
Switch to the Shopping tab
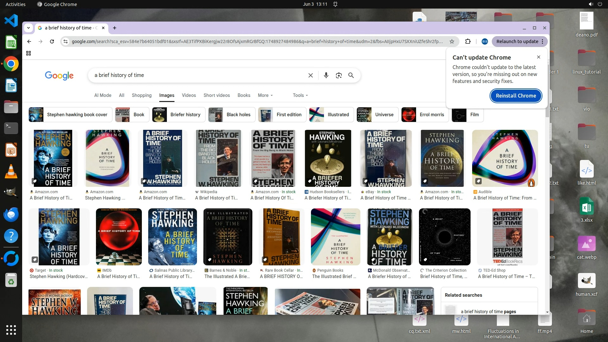pos(142,95)
